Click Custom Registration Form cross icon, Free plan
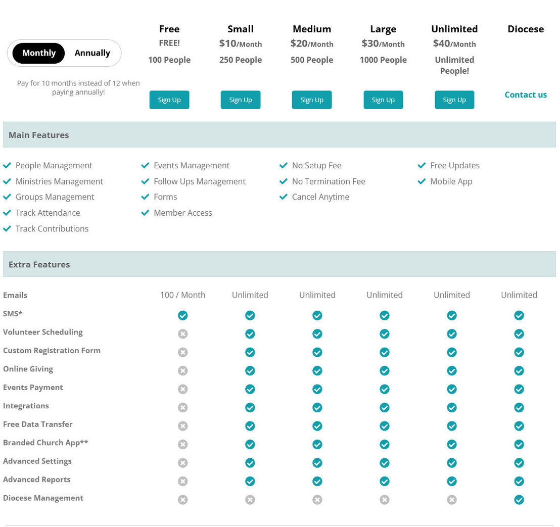This screenshot has height=527, width=560. click(183, 352)
